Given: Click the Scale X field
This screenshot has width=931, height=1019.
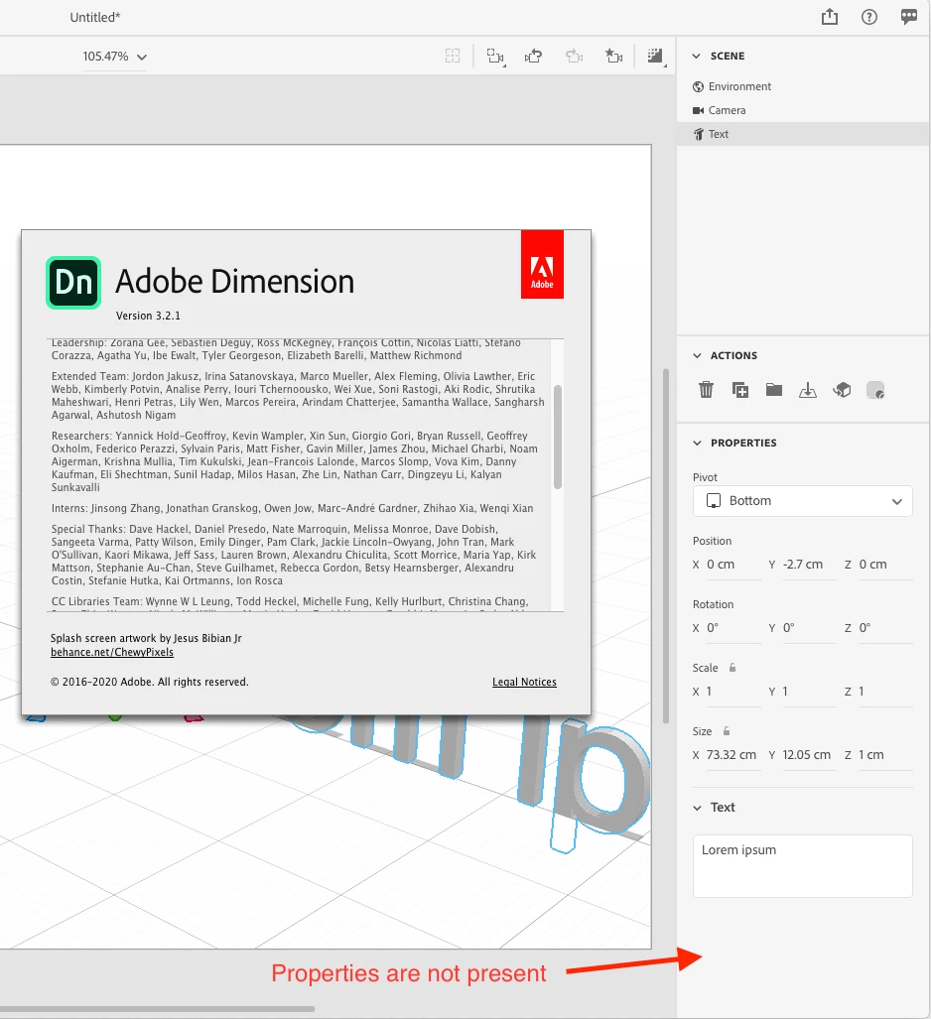Looking at the screenshot, I should click(x=733, y=692).
